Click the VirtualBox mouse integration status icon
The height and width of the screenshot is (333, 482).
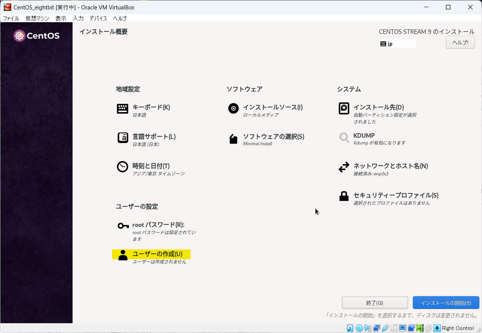pyautogui.click(x=428, y=328)
